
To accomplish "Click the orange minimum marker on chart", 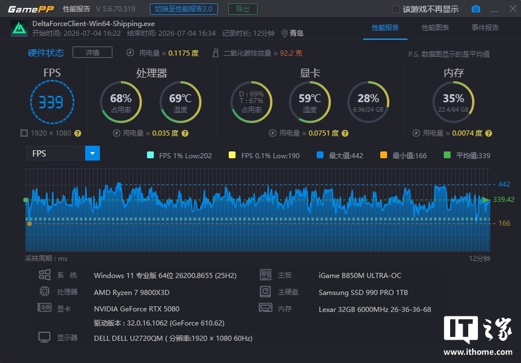I will click(x=30, y=223).
